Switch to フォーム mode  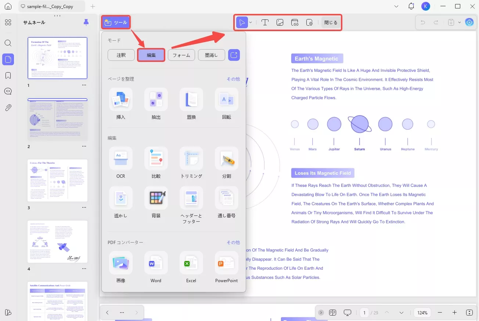coord(181,55)
